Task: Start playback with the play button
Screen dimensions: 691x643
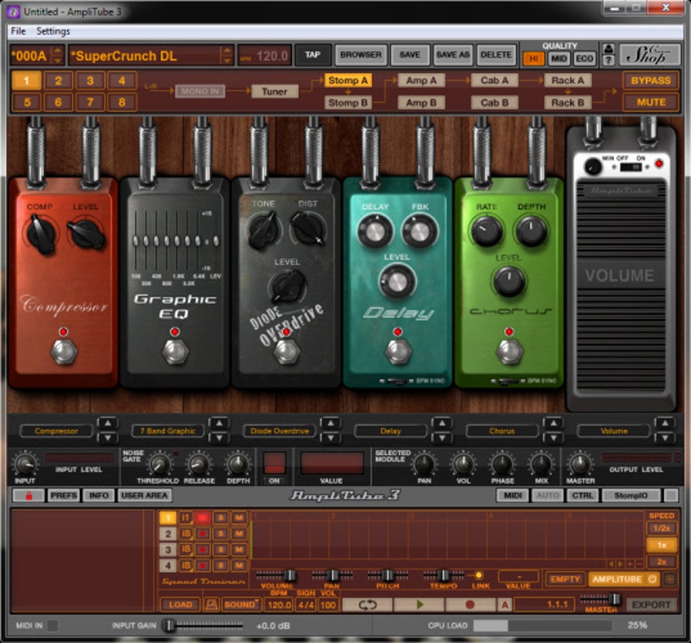Action: tap(419, 604)
